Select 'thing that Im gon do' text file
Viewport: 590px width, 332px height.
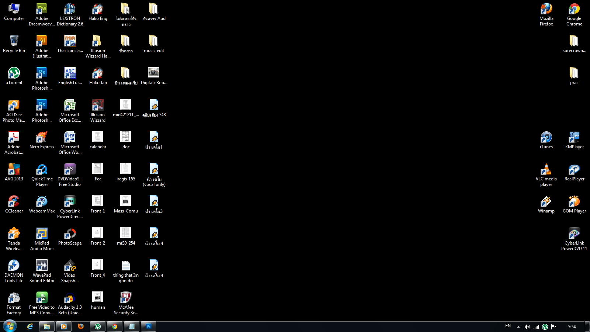coord(126,271)
